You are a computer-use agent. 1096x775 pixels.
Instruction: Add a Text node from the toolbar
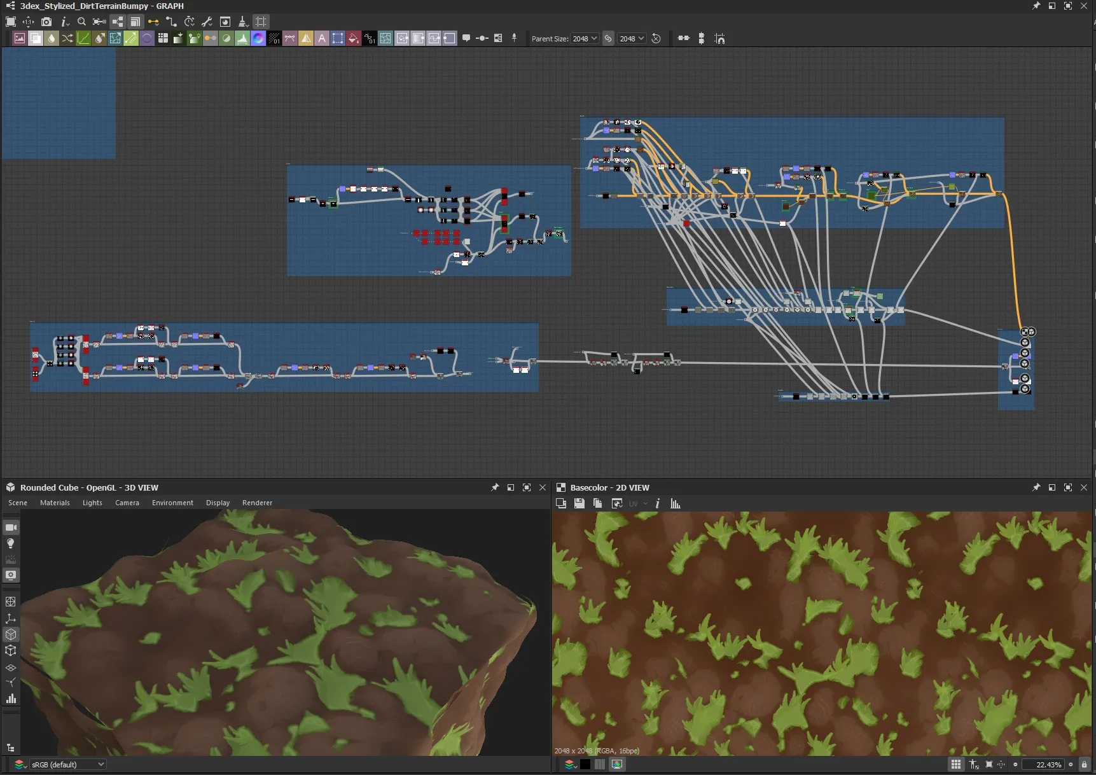click(x=322, y=39)
